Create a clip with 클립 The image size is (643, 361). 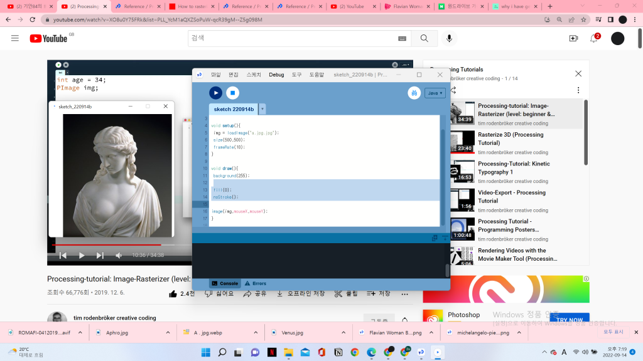pos(346,294)
